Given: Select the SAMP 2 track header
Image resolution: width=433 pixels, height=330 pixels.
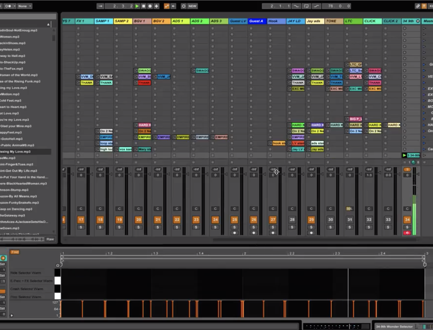Looking at the screenshot, I should (123, 21).
